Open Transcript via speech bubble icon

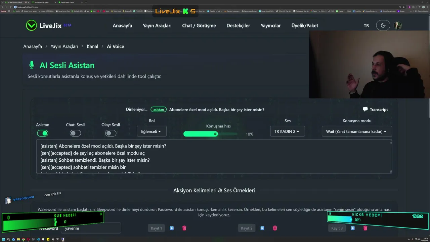(365, 109)
